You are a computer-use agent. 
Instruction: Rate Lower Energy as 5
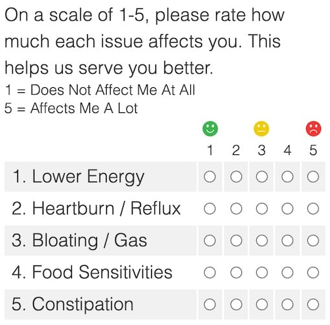coord(313,177)
